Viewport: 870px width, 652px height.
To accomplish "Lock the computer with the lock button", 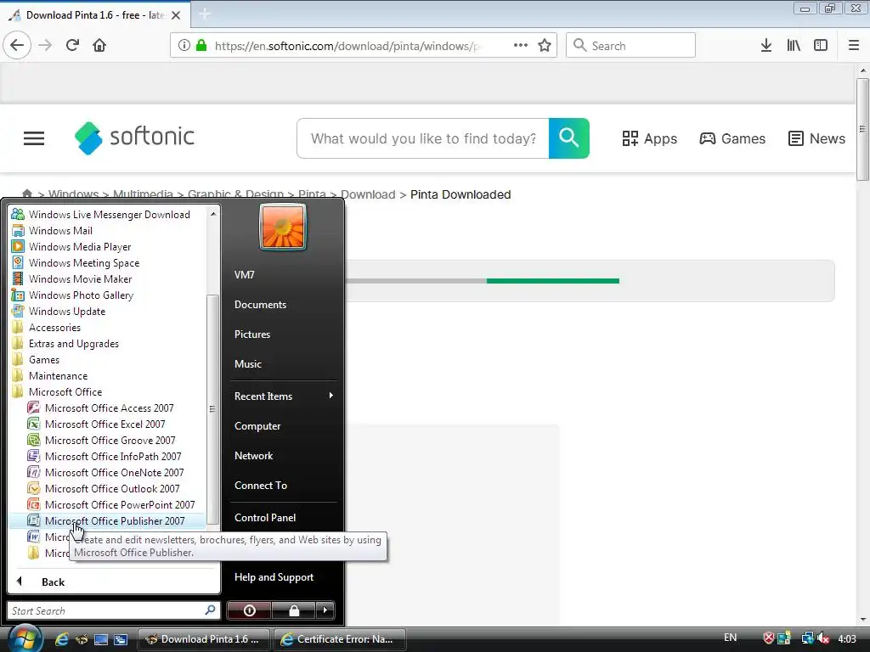I will coord(294,610).
